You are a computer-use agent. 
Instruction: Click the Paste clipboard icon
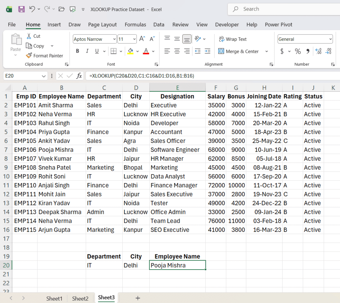coord(16,39)
